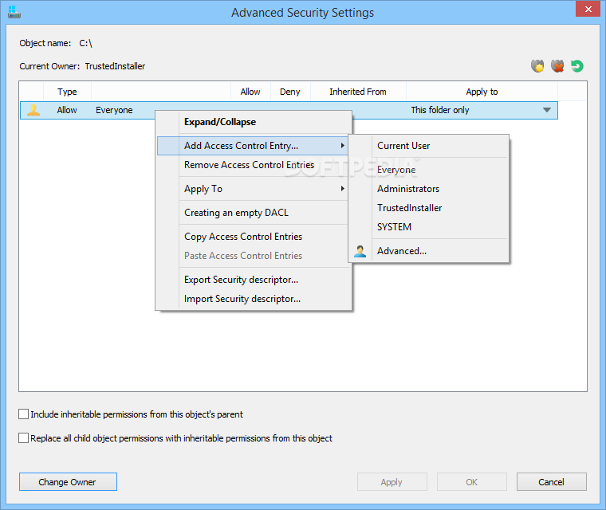Click the yellow-starred shield icon near Current Owner
Viewport: 606px width, 510px height.
(x=537, y=66)
